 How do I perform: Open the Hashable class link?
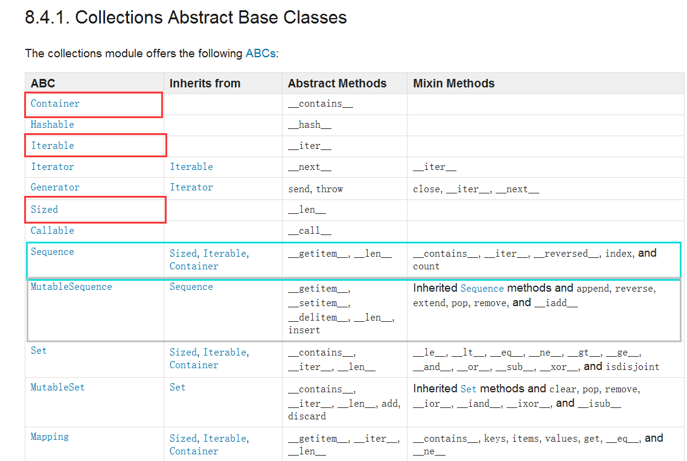(x=53, y=125)
